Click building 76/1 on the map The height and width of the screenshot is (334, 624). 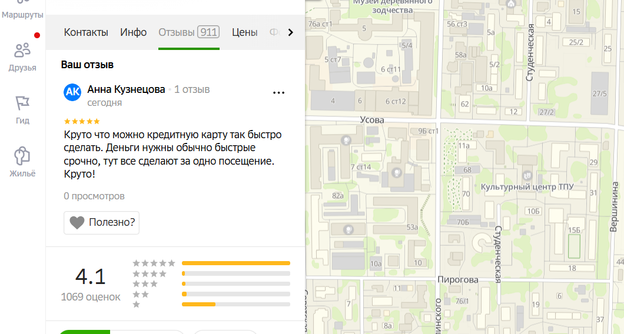(462, 302)
